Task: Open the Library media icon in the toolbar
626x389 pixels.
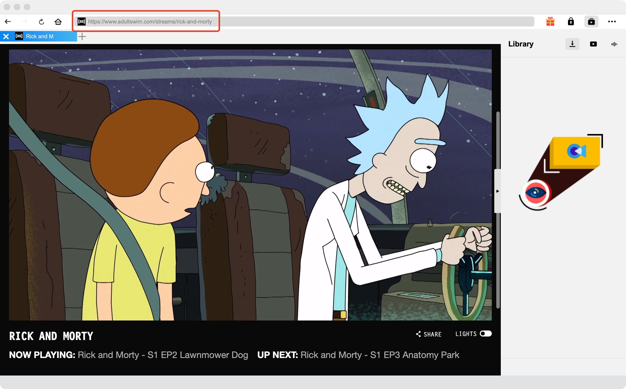Action: click(591, 21)
